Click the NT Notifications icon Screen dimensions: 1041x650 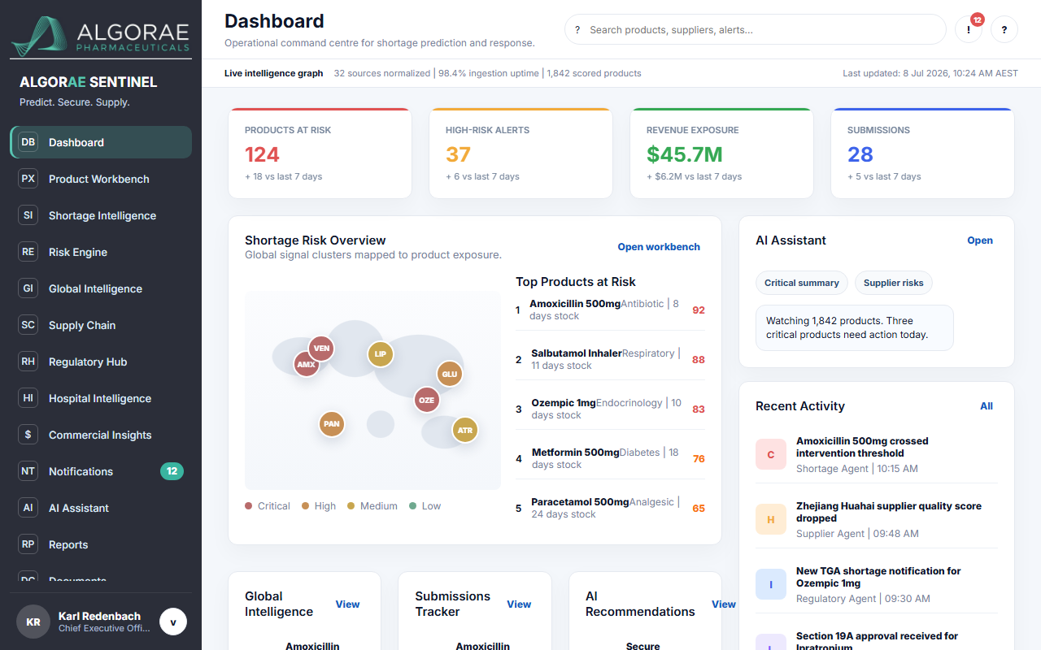[x=28, y=471]
